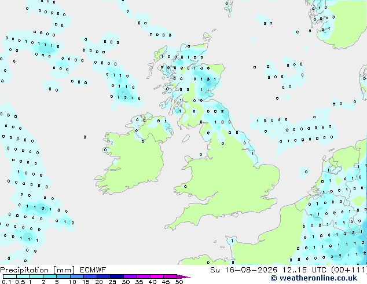367x284 pixels.
Task: Click the '30' legend scale number
Action: (x=126, y=282)
